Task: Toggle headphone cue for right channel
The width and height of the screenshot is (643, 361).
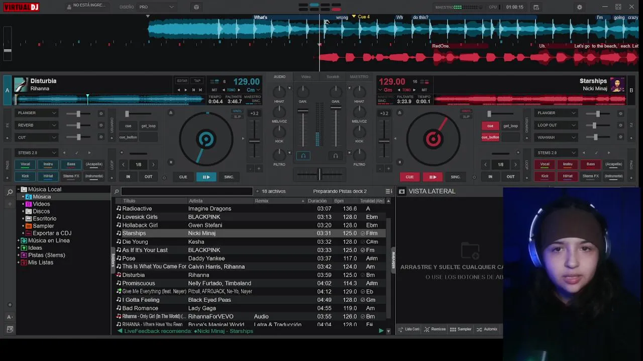Action: click(x=336, y=156)
